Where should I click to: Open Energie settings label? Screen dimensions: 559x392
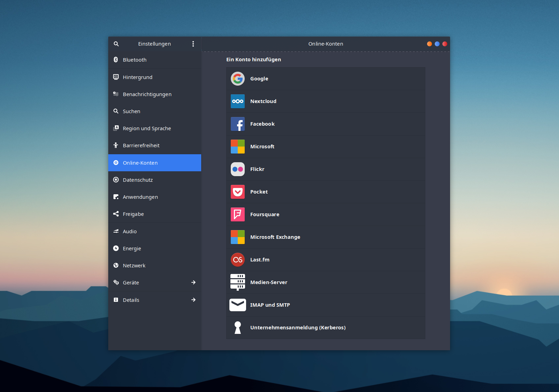click(132, 249)
